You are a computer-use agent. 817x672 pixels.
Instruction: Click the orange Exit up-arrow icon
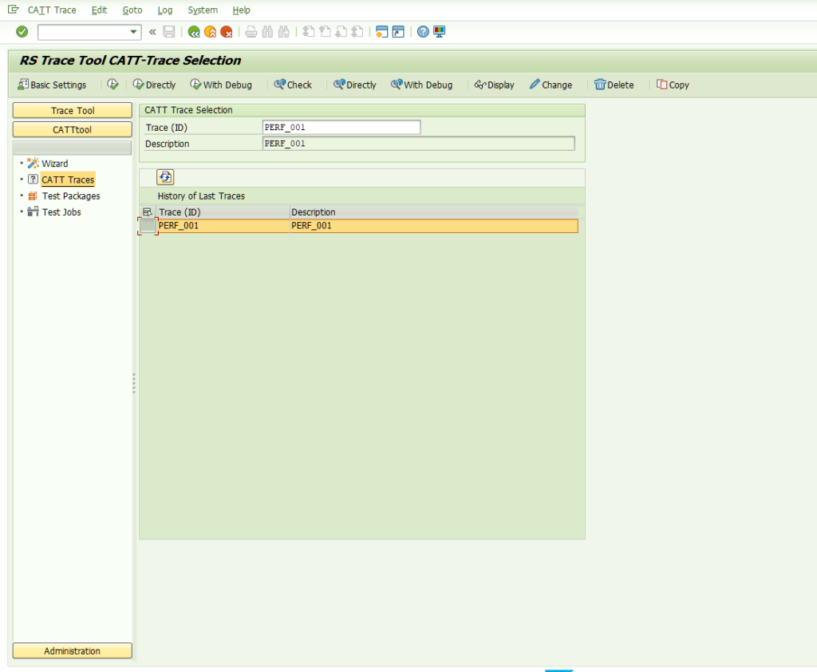210,32
